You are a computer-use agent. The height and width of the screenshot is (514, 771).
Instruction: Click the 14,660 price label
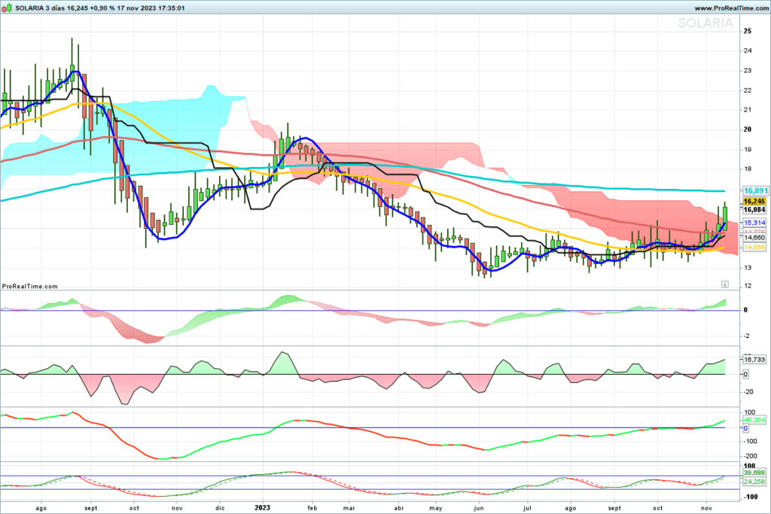tap(754, 237)
